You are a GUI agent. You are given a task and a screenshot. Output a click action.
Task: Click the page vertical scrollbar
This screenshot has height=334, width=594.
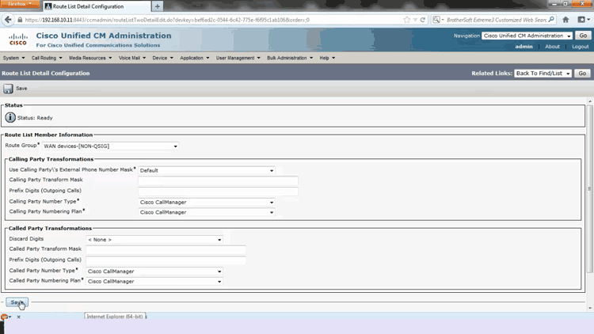[590, 188]
